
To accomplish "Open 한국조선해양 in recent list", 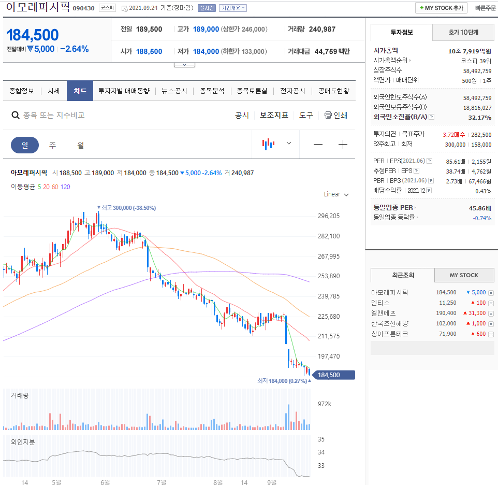I will click(390, 323).
